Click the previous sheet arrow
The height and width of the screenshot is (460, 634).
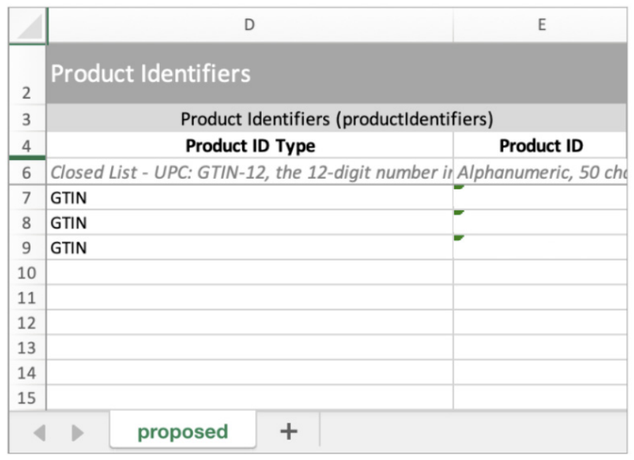[x=40, y=433]
